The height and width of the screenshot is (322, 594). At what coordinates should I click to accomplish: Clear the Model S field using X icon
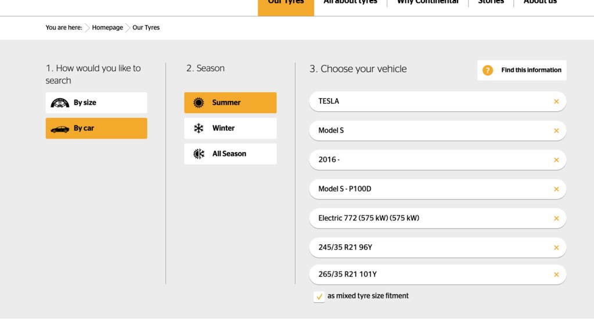click(556, 131)
